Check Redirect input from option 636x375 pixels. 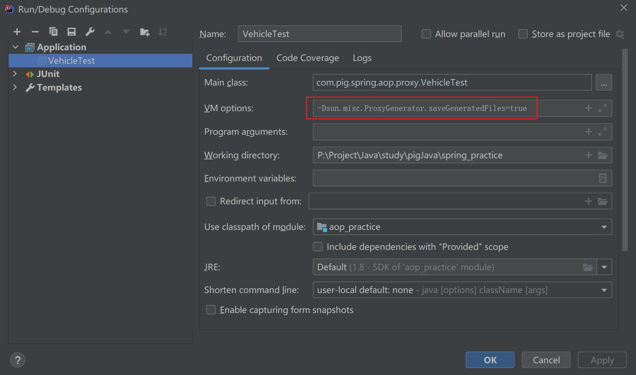(211, 201)
